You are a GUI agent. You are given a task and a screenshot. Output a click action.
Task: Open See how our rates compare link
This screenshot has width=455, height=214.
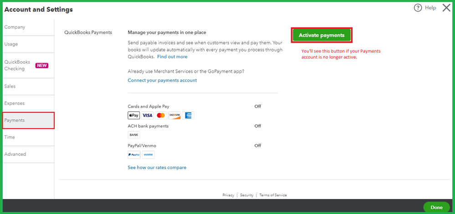point(157,168)
